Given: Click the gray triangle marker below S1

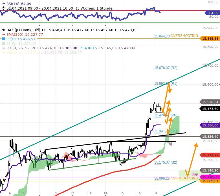Looking at the screenshot, I should pos(170,144).
